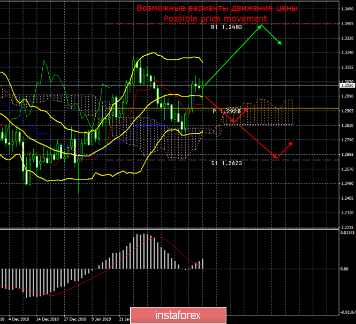Click the green upward arrow tip near R1
The image size is (356, 324).
tap(260, 25)
